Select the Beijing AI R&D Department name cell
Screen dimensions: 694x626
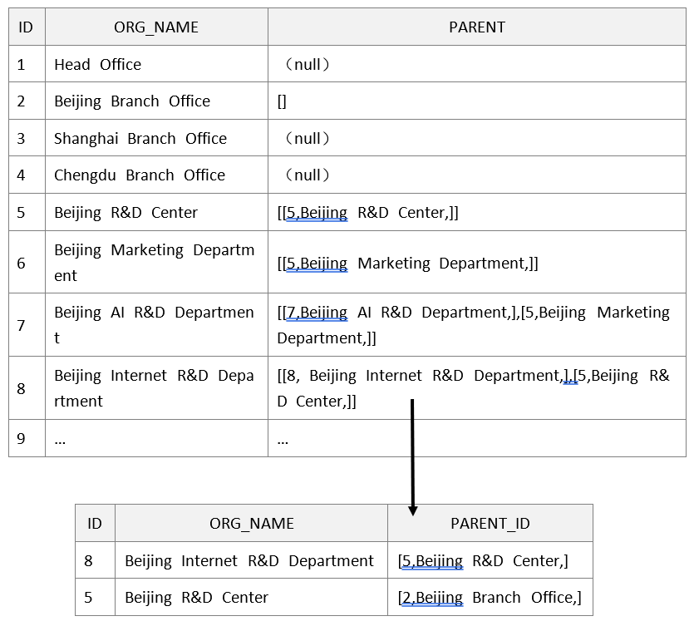click(x=155, y=325)
